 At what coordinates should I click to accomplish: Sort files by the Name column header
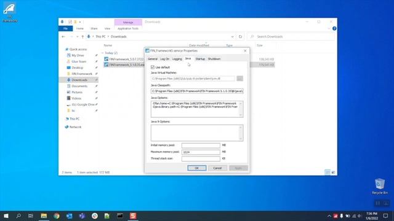coord(108,45)
